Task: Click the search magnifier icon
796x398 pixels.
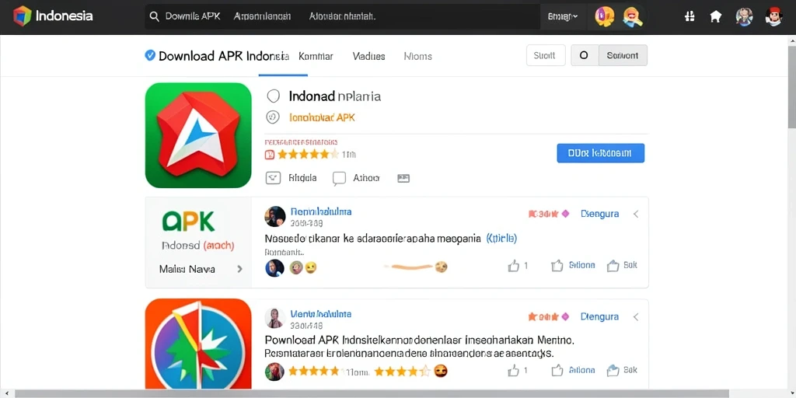Action: pos(155,16)
